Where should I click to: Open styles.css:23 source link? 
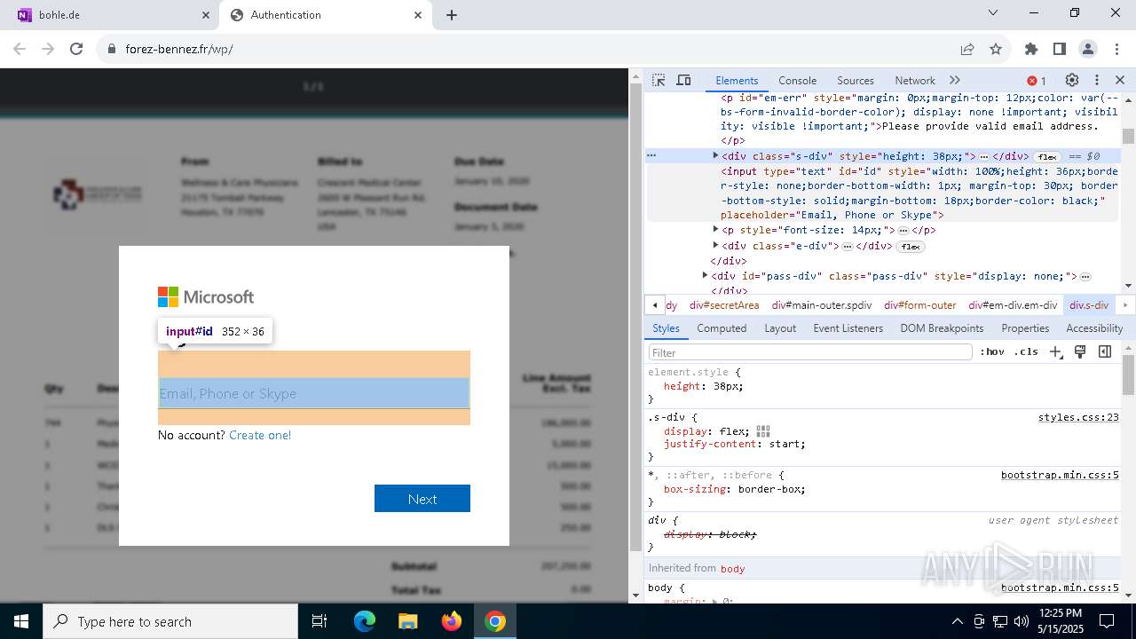coord(1078,417)
